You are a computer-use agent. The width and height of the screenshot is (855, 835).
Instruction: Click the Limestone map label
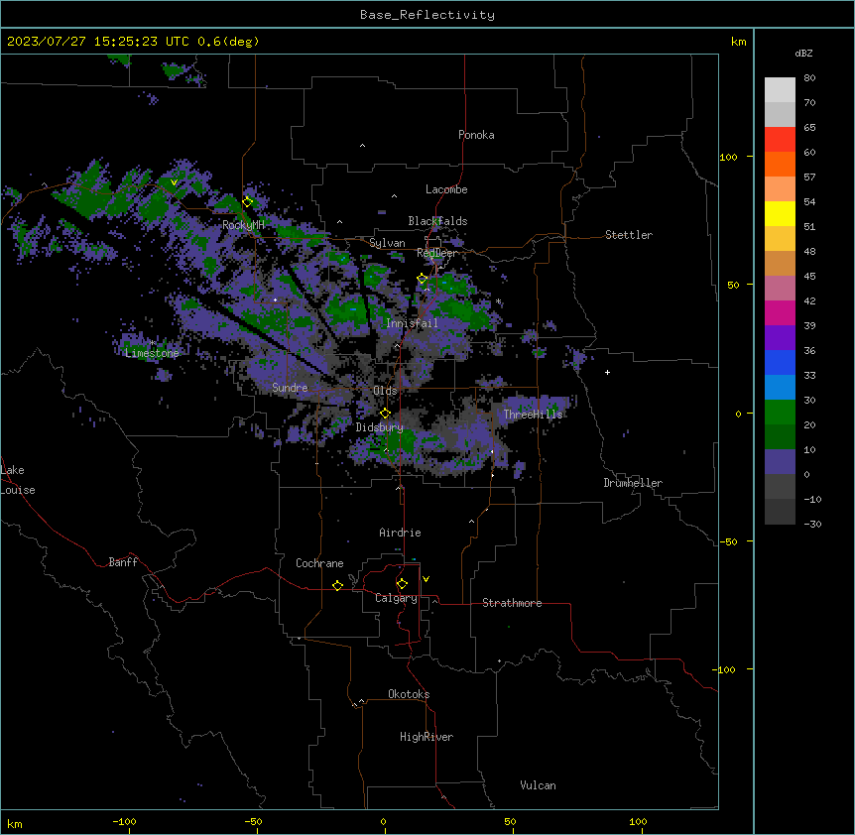152,353
